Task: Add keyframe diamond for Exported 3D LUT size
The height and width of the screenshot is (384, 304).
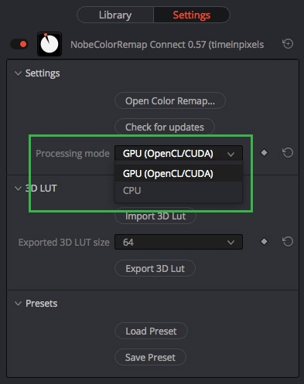Action: (264, 242)
